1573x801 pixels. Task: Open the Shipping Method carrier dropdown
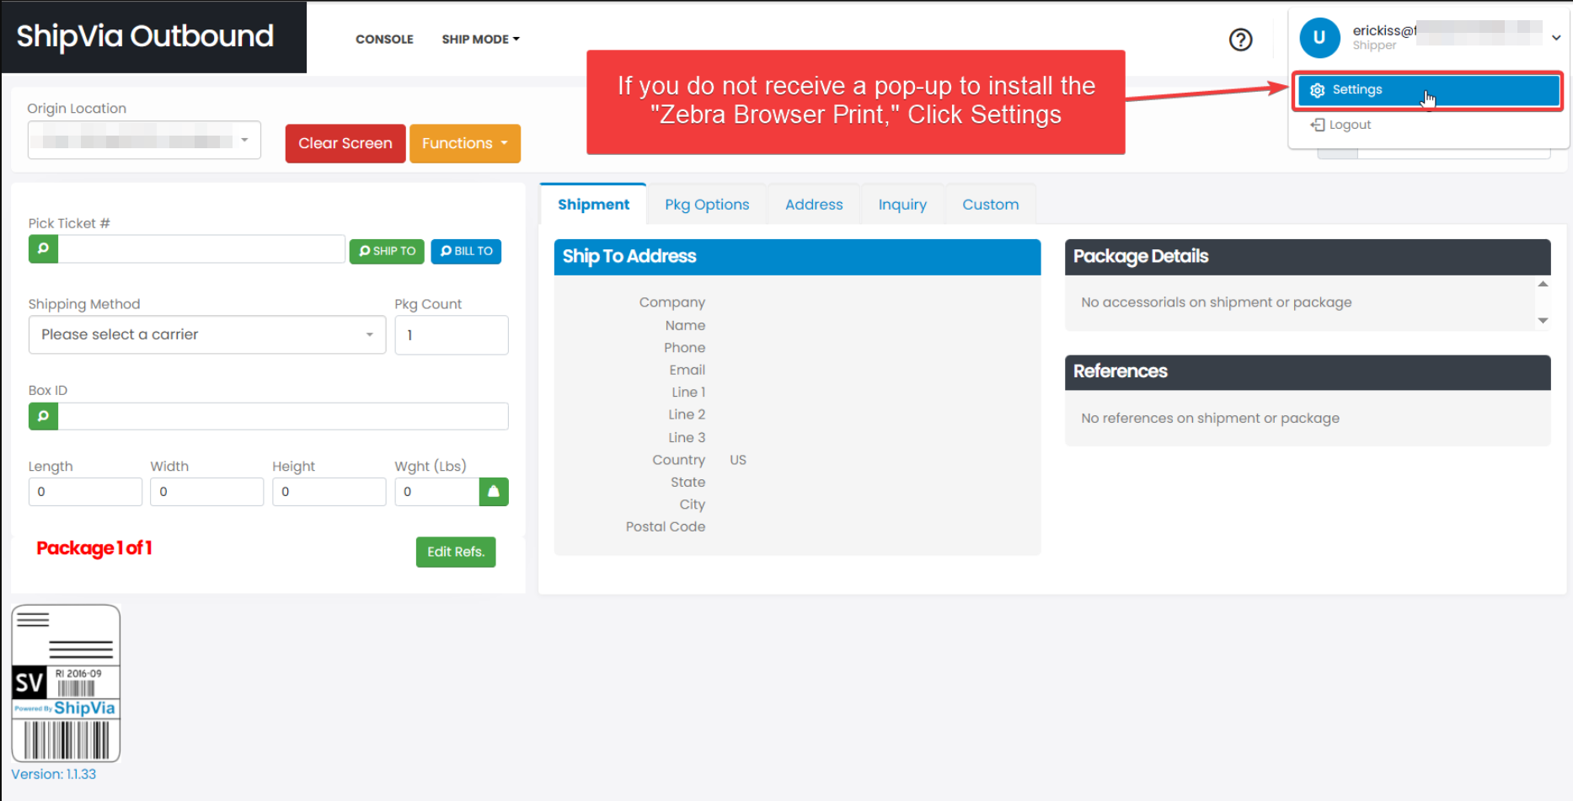tap(207, 334)
